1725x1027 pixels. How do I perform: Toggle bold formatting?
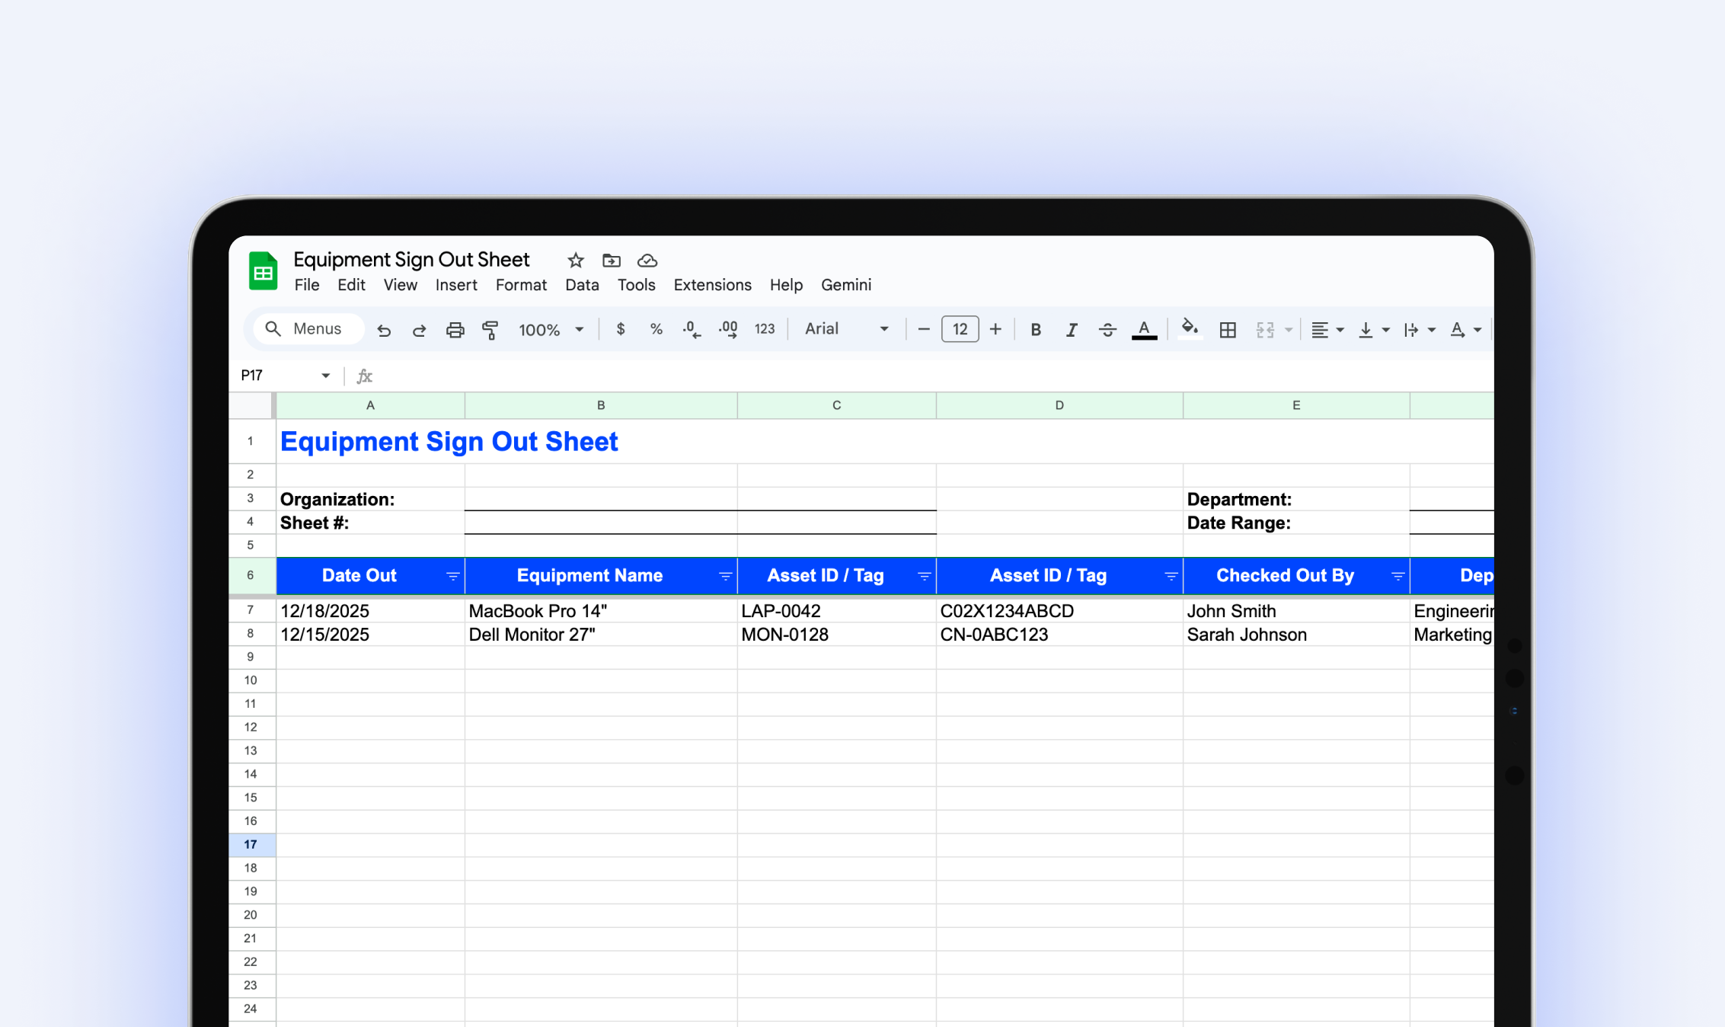click(1036, 329)
